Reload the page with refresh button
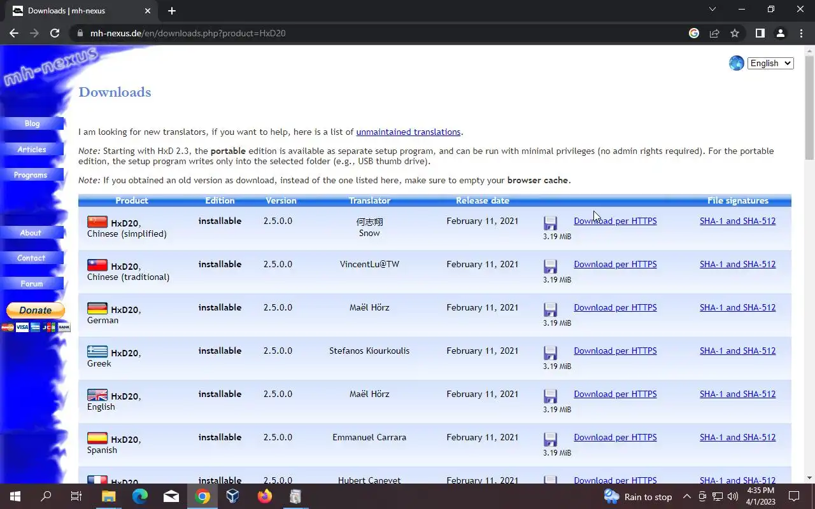 coord(55,33)
